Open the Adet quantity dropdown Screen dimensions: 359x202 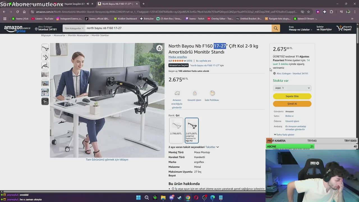pyautogui.click(x=292, y=88)
